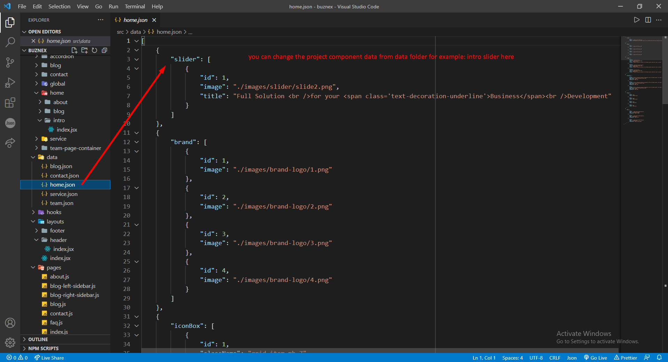The image size is (668, 362).
Task: Change end of line sequence CRLF
Action: pyautogui.click(x=555, y=358)
